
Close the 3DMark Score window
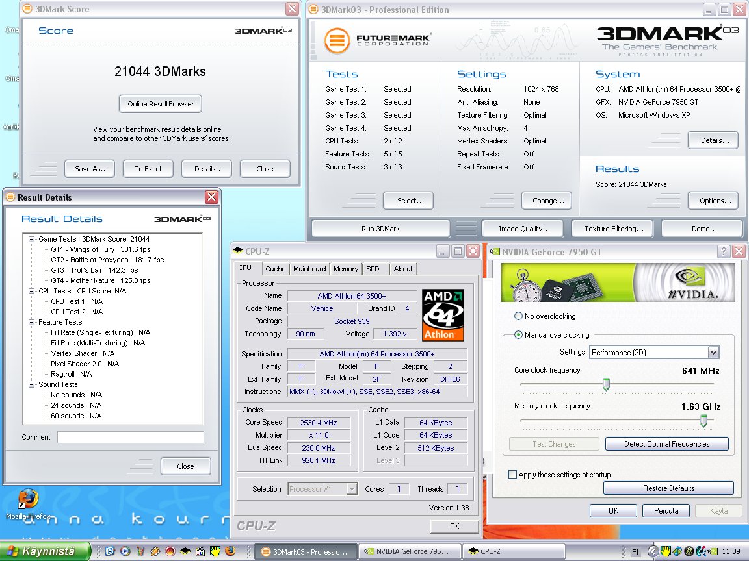(x=292, y=8)
